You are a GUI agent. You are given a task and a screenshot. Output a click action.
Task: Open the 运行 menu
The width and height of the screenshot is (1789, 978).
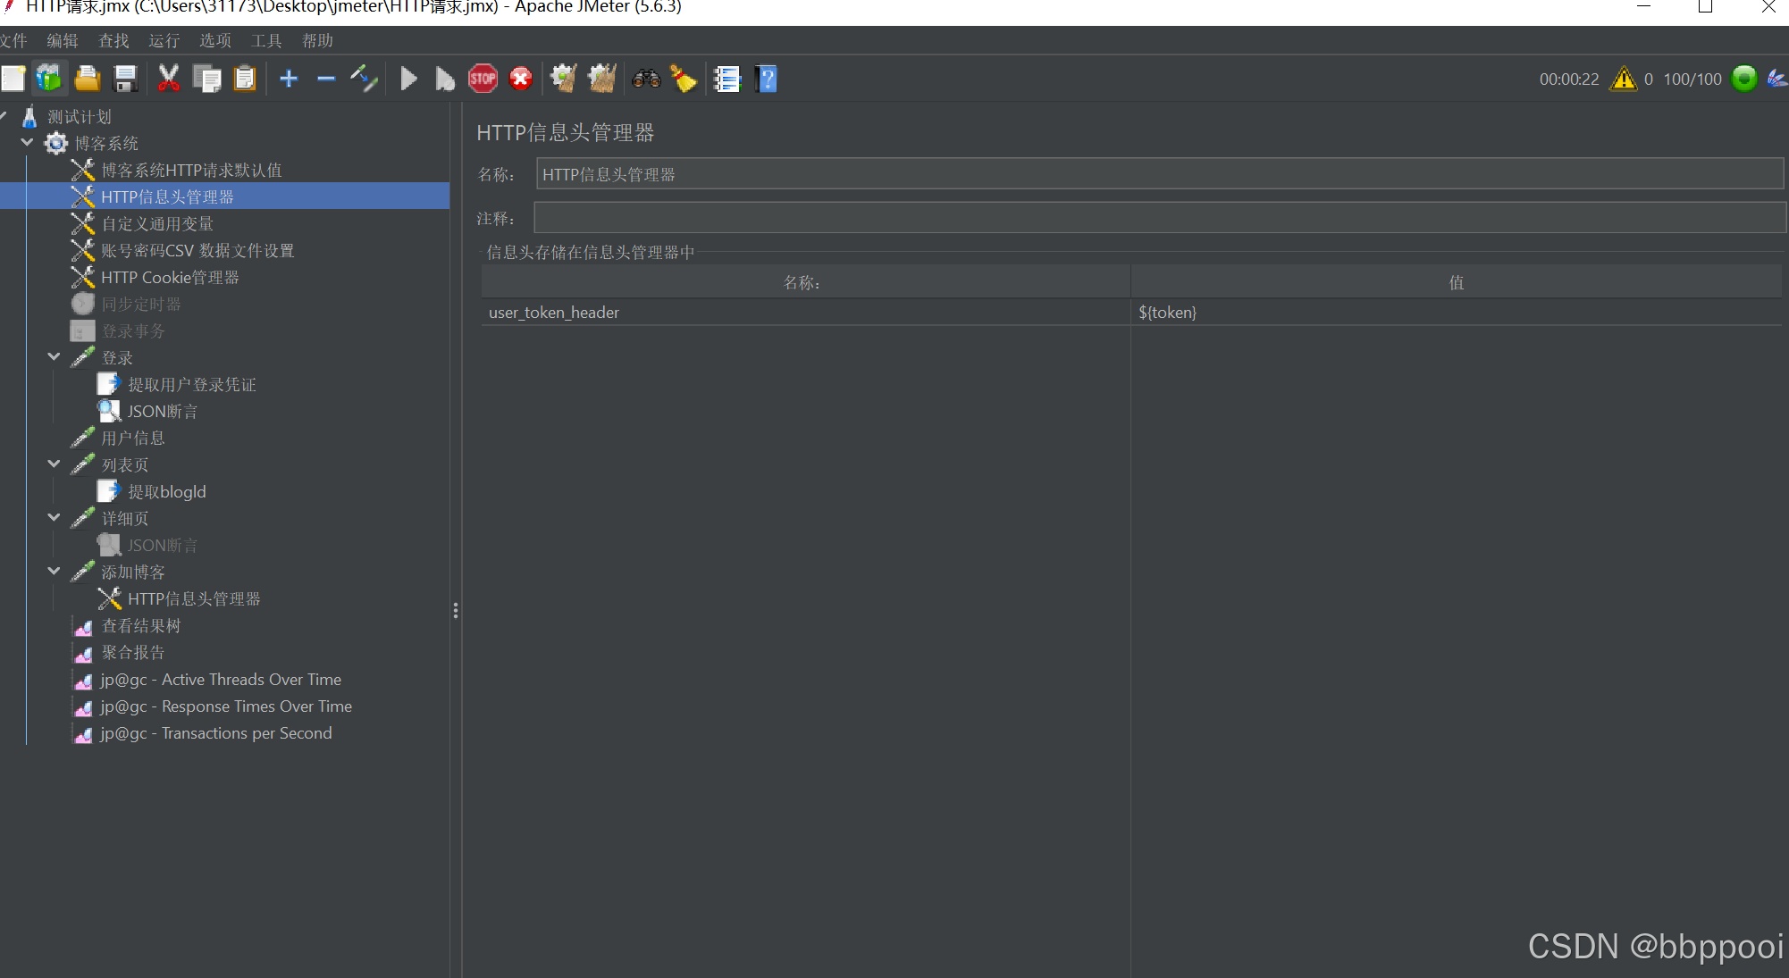click(x=164, y=40)
